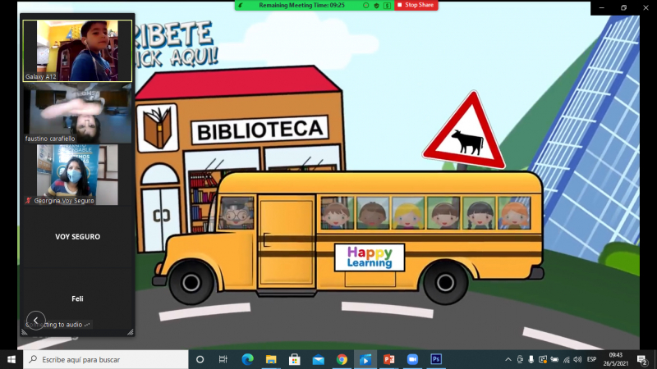
Task: Open the volume speaker tray icon
Action: 578,359
